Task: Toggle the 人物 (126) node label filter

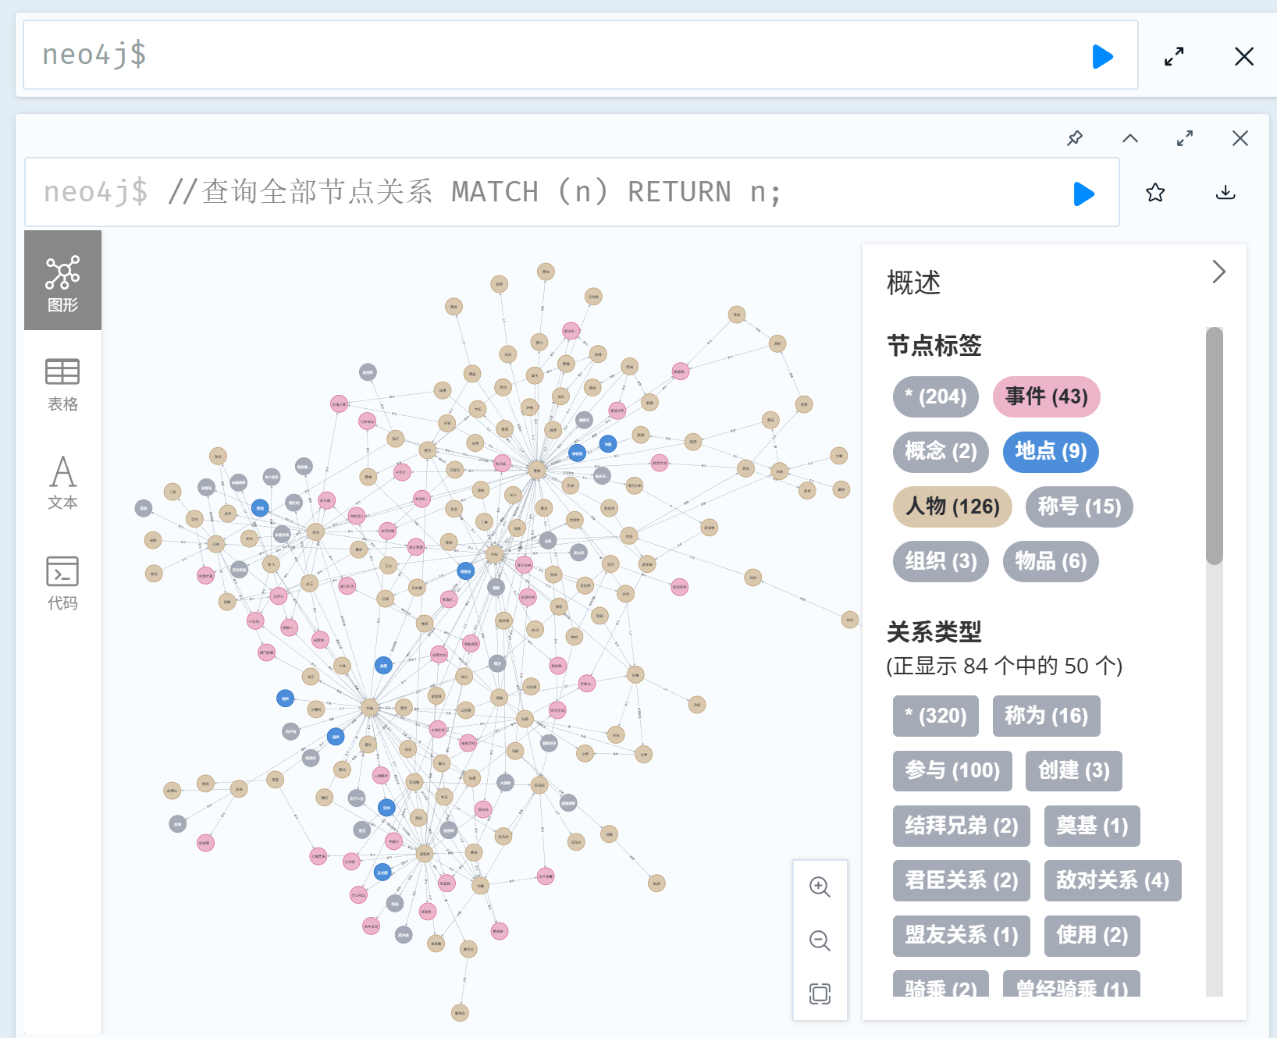Action: [952, 507]
